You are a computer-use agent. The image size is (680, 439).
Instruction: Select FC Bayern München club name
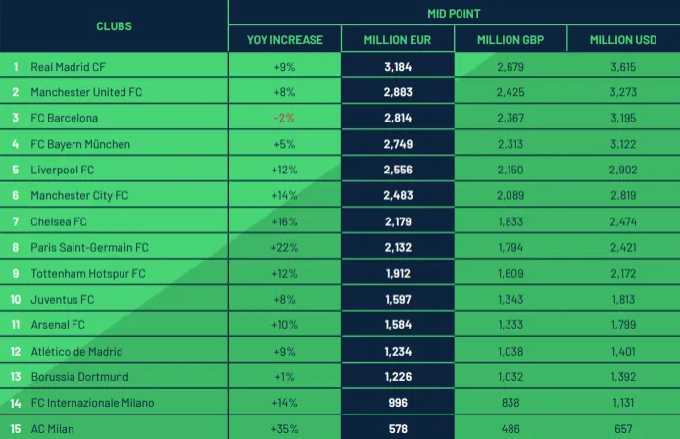(x=80, y=144)
